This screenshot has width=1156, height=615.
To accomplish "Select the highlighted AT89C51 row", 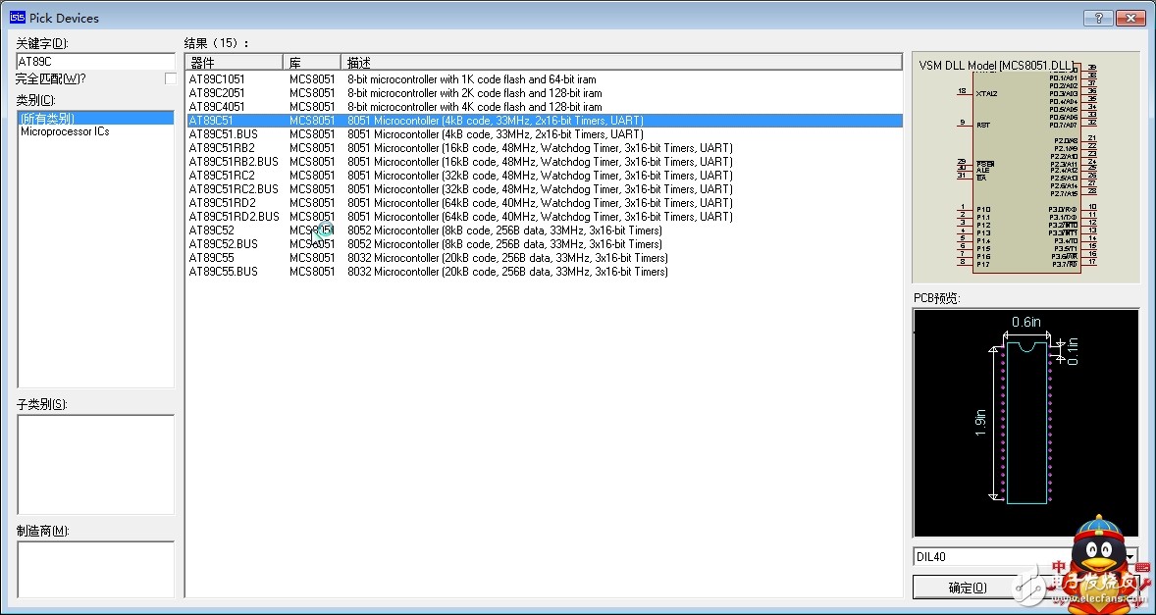I will (544, 121).
